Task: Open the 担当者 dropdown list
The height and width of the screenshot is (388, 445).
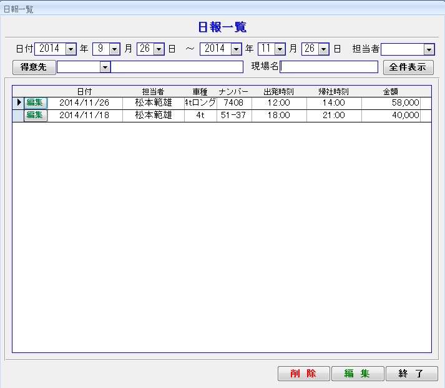Action: click(x=429, y=49)
